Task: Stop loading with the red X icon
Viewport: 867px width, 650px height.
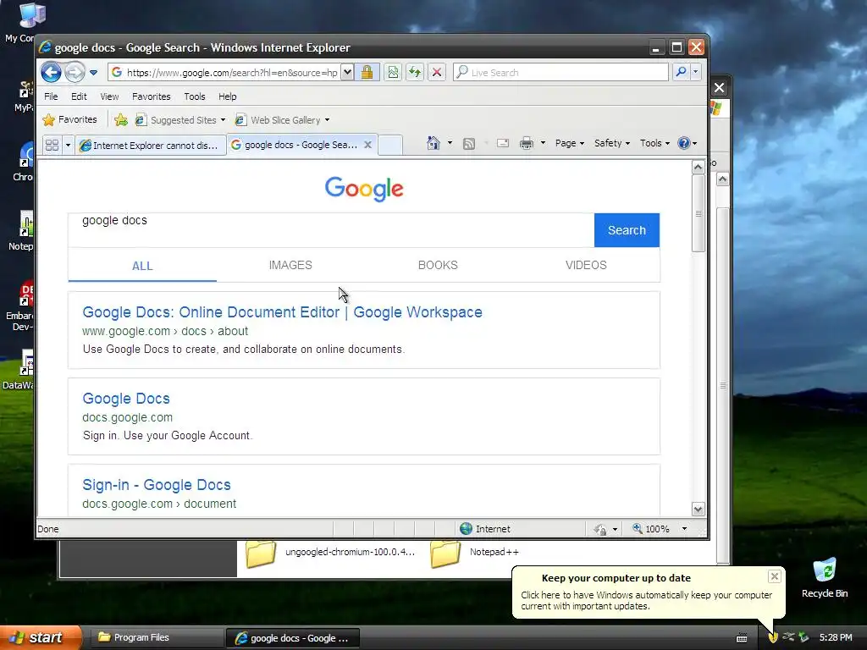Action: tap(437, 73)
